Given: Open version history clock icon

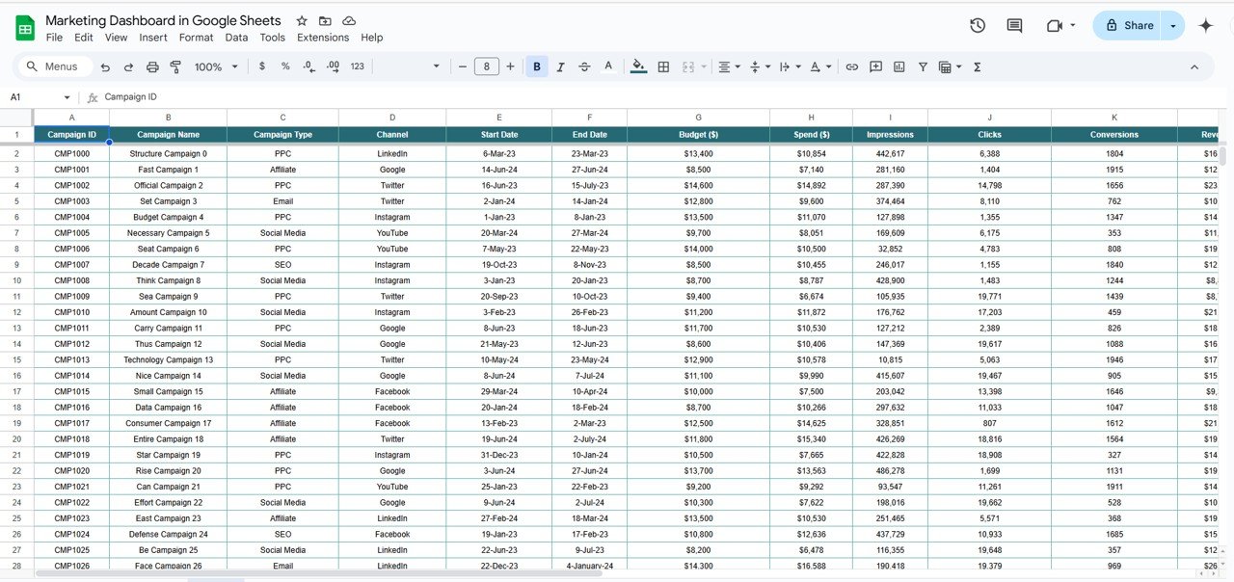Looking at the screenshot, I should [978, 26].
